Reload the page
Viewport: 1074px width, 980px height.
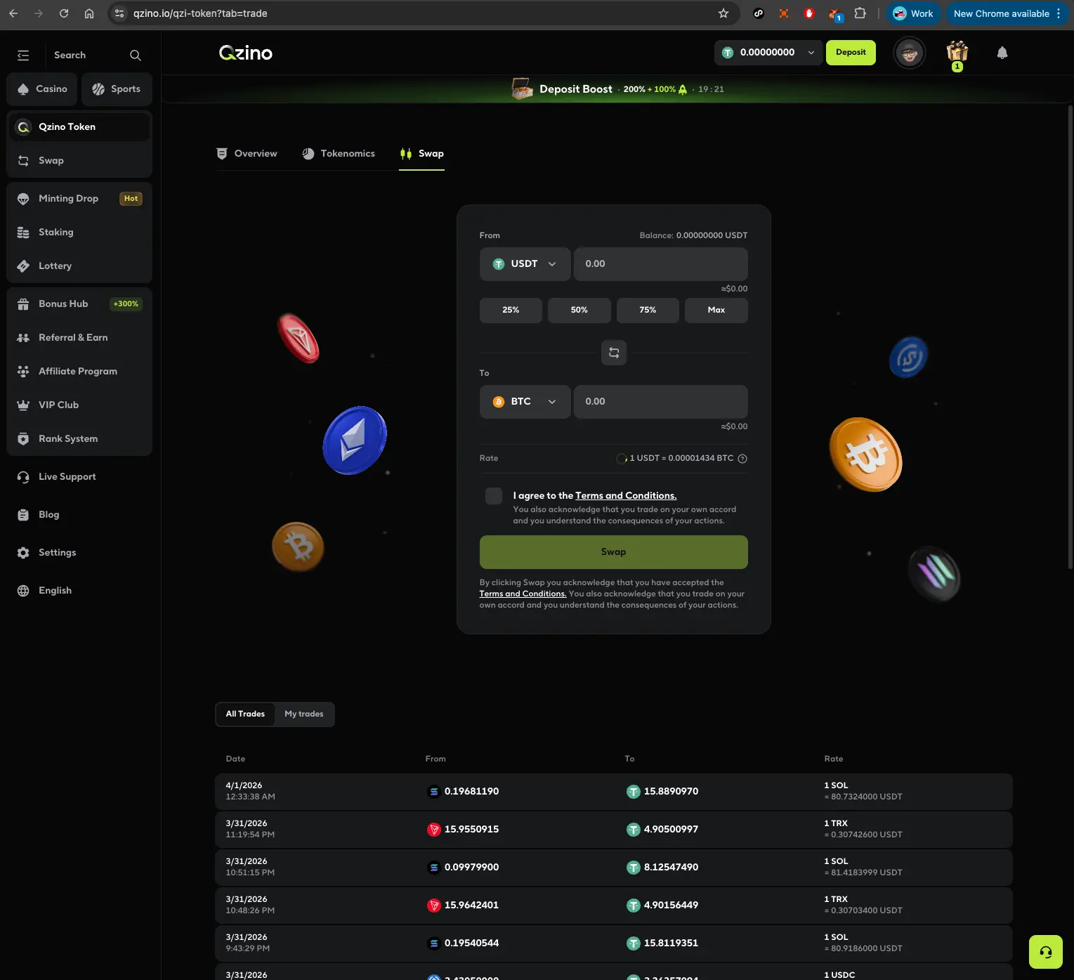[x=64, y=13]
